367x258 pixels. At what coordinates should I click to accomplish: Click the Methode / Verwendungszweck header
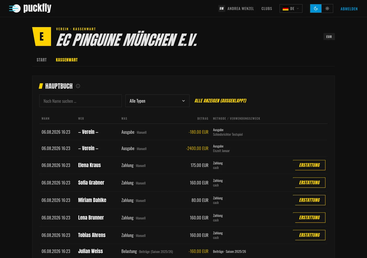(x=236, y=119)
